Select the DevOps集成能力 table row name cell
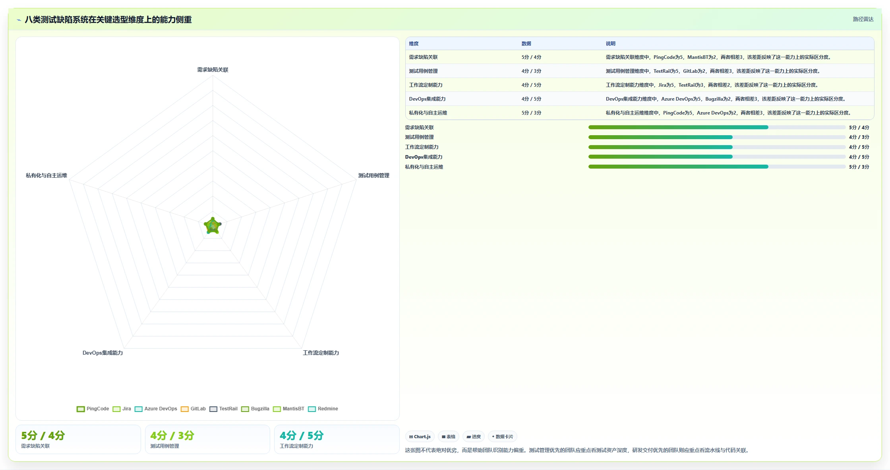 427,99
